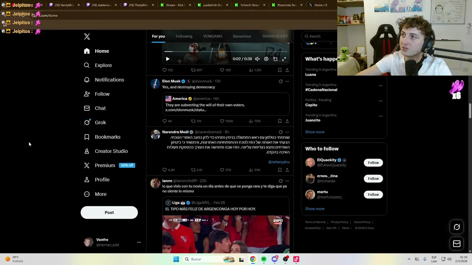Viewport: 472px width, 265px height.
Task: Go to Home in sidebar
Action: (97, 51)
